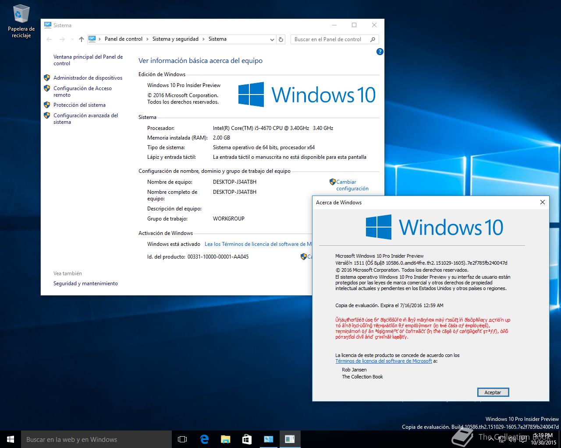
Task: Click the up-folder arrow in Sistema window
Action: click(82, 39)
